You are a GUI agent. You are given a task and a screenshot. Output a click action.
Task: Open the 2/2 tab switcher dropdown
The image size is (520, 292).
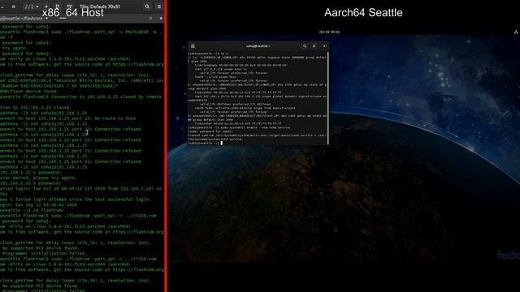(31, 6)
